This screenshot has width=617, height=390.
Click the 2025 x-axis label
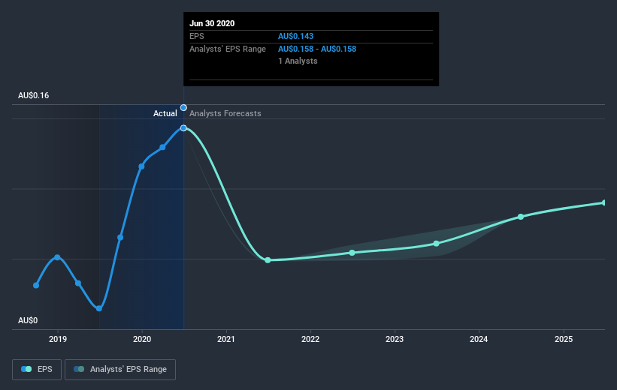pyautogui.click(x=564, y=339)
